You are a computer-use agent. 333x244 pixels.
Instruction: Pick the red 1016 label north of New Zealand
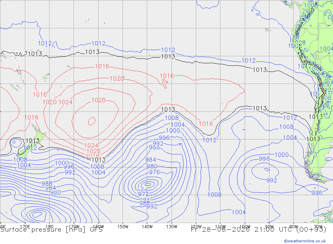pos(31,118)
